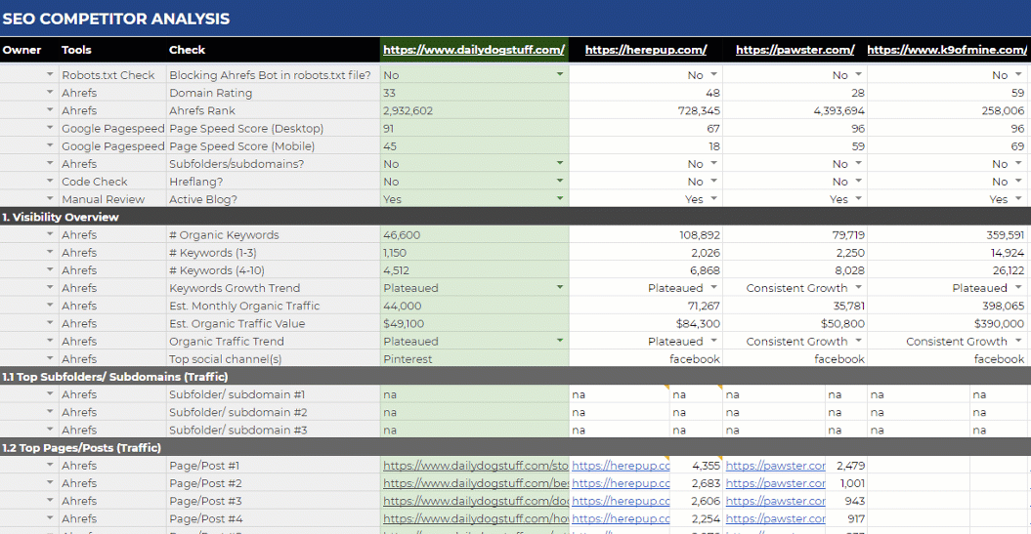The height and width of the screenshot is (534, 1031).
Task: Click the 'Pinterest' top social channel cell
Action: [474, 359]
